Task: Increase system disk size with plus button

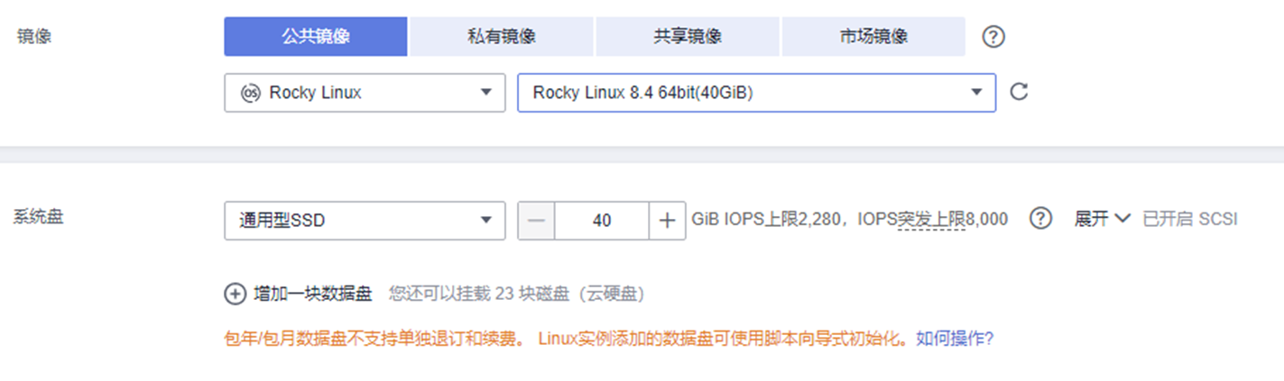Action: click(x=668, y=221)
